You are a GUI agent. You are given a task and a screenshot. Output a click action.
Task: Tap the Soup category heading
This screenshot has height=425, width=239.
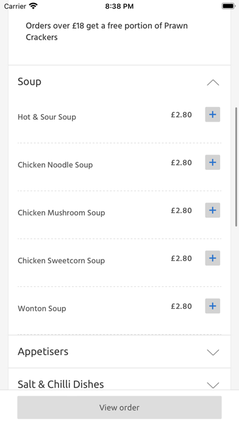click(29, 82)
